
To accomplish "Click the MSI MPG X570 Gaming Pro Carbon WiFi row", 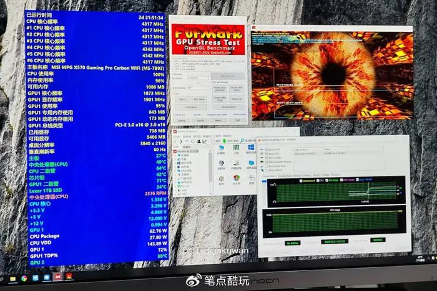I will (96, 67).
